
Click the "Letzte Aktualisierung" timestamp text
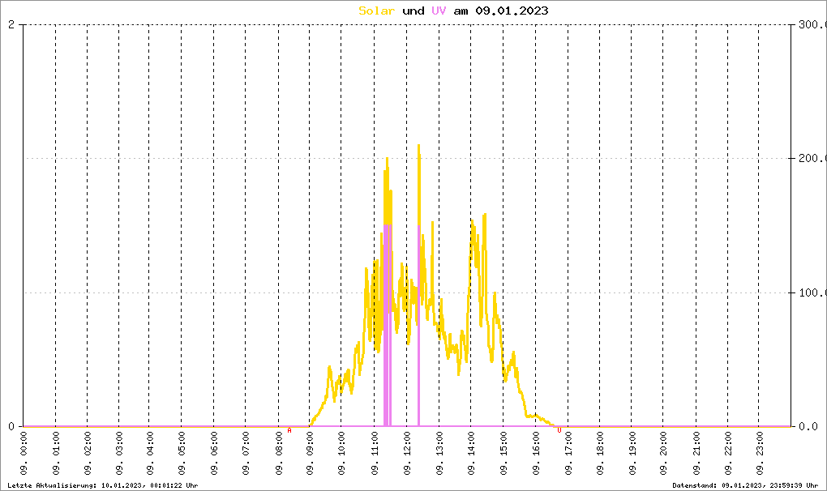coord(103,485)
